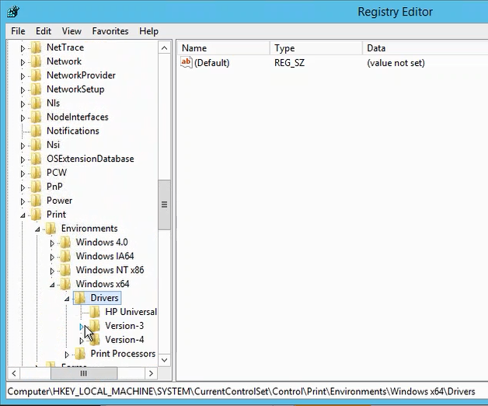Click the tree horizontal scroll right arrow
Image resolution: width=488 pixels, height=406 pixels.
(152, 373)
